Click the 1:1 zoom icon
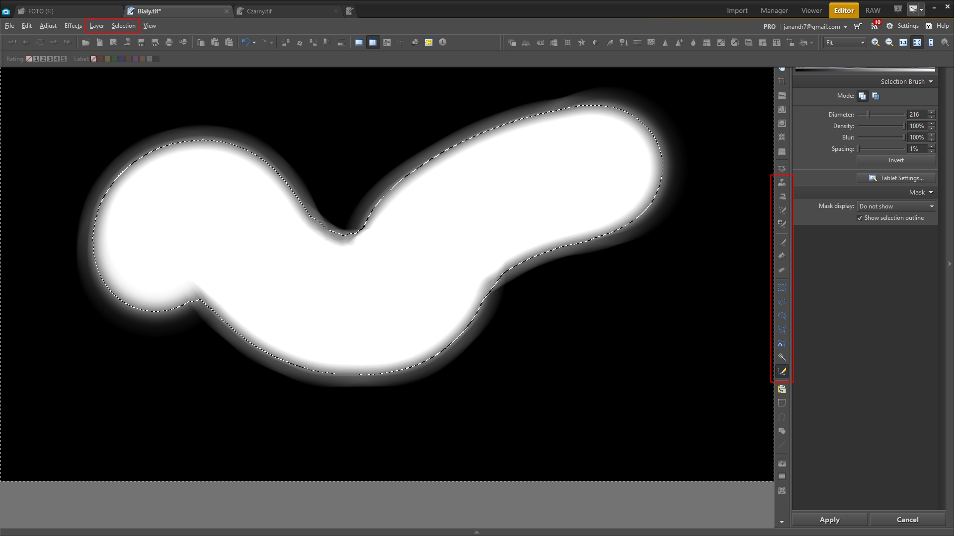This screenshot has width=954, height=536. pos(903,43)
